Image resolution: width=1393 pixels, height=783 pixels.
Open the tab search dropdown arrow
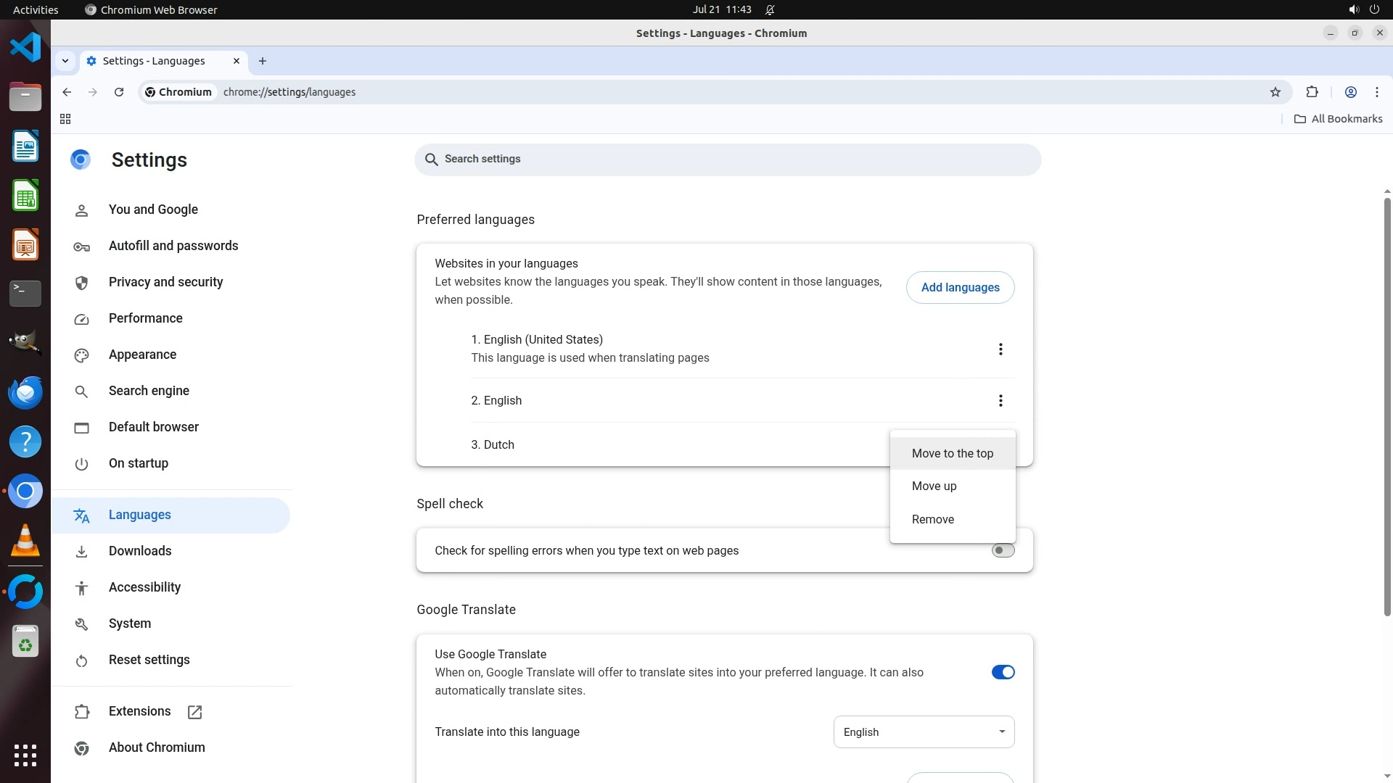(x=65, y=61)
